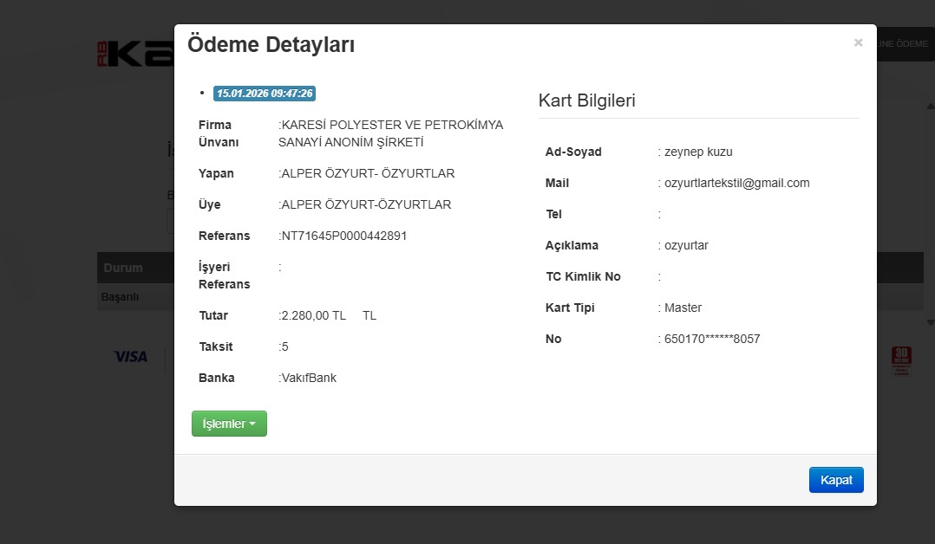Click the masked card number 650170******8057
This screenshot has height=544, width=935.
coord(712,339)
